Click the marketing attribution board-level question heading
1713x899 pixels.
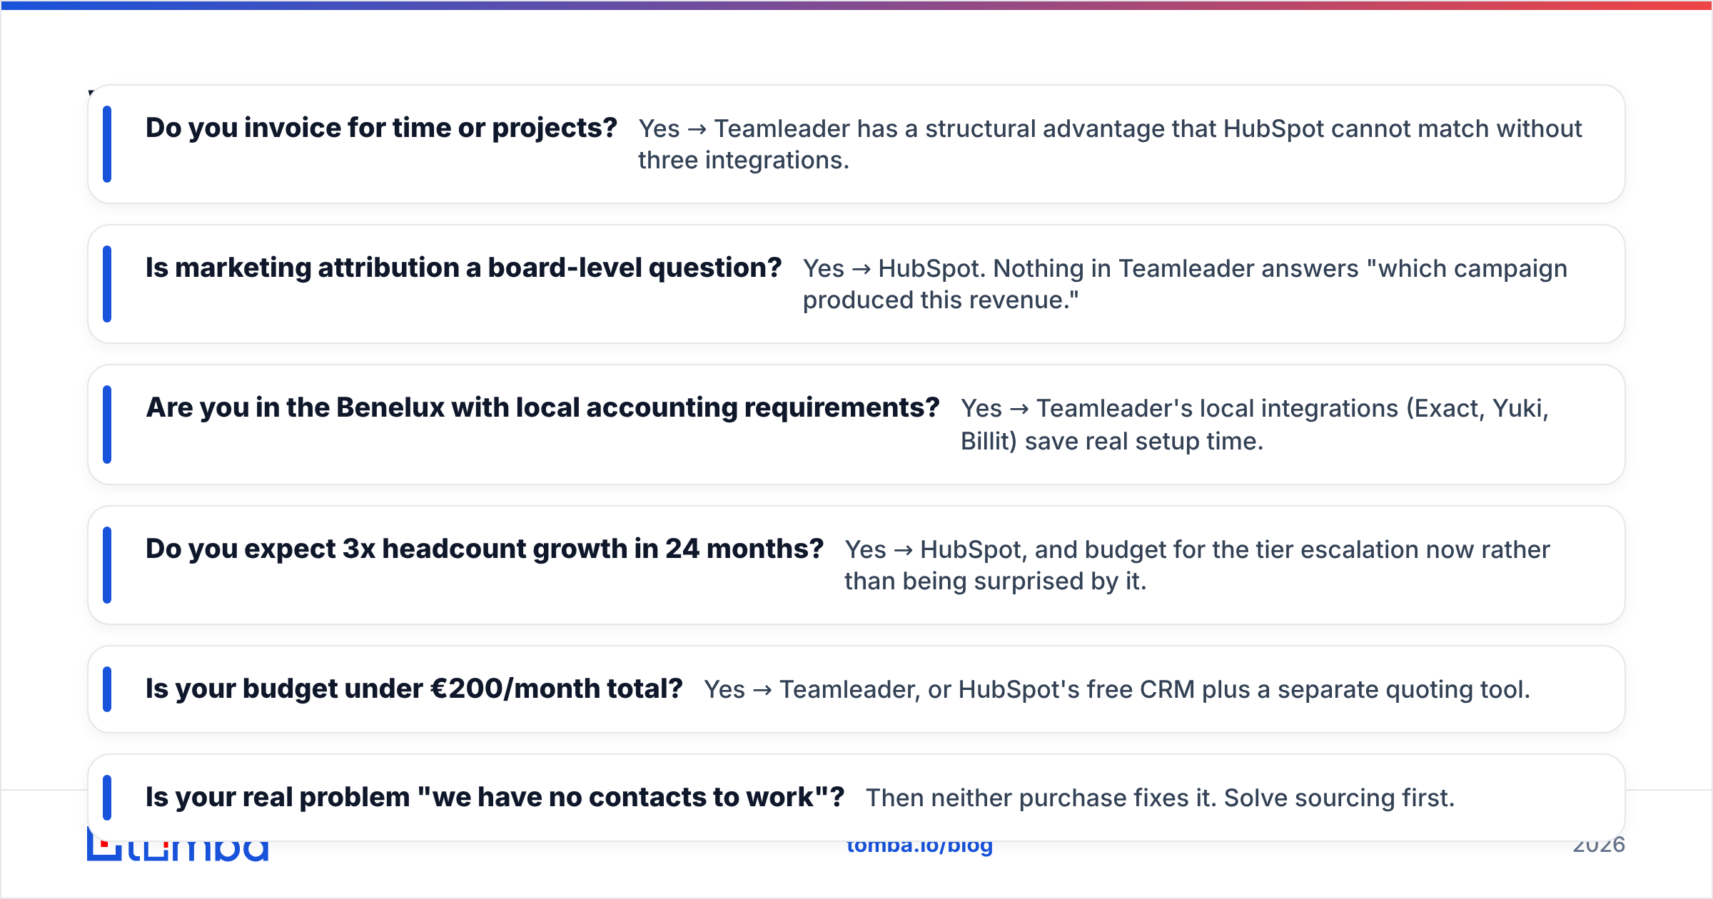[x=464, y=268]
